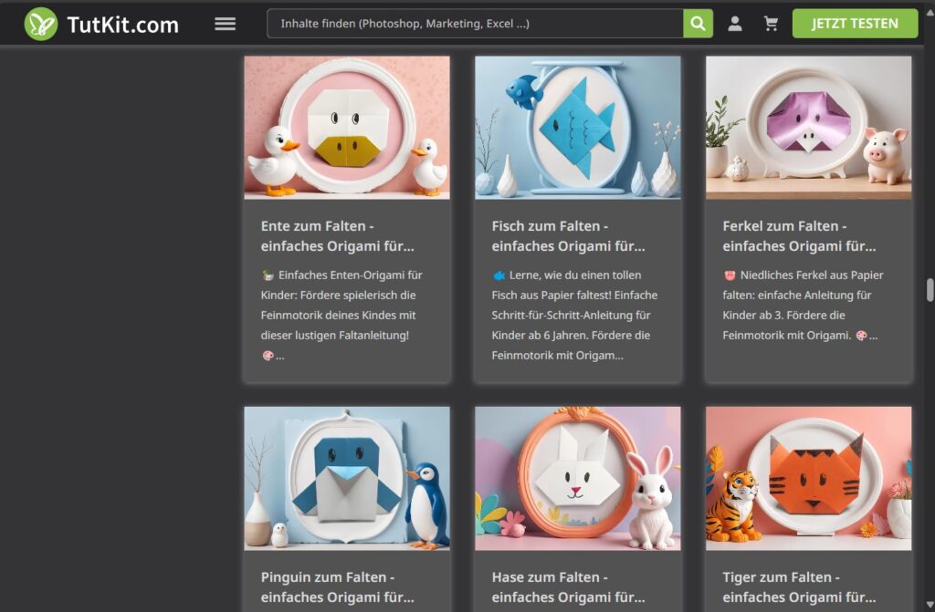
Task: Open the Pinguin zum Falten title link
Action: coord(338,587)
